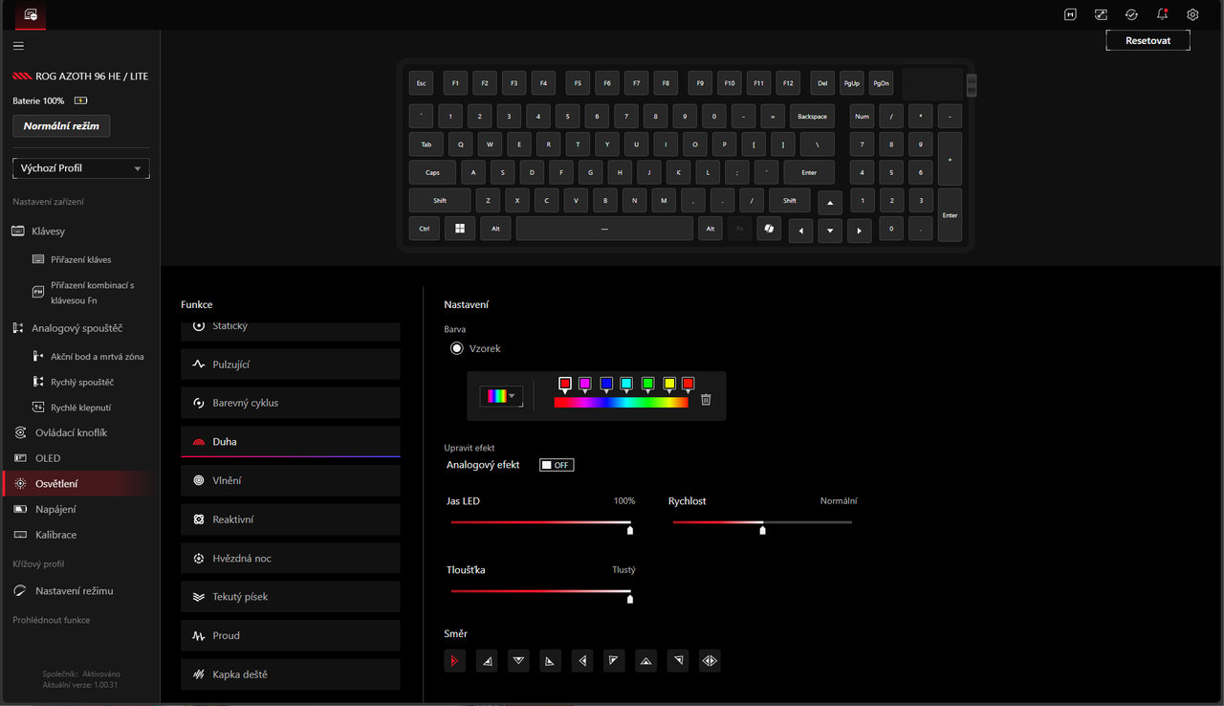Click the Backspace key on keyboard preview

[x=812, y=117]
